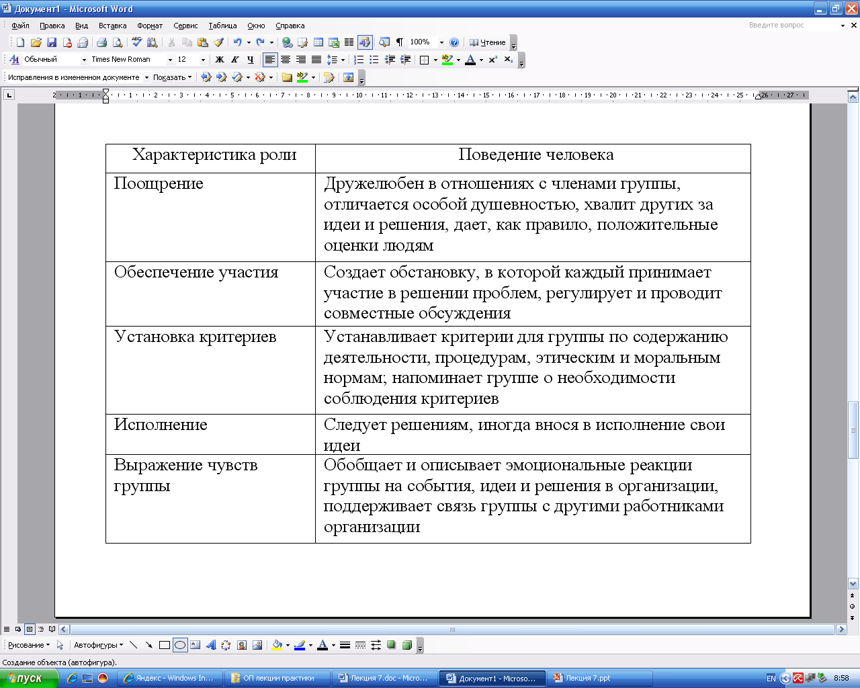Open the 100% zoom dropdown
This screenshot has width=860, height=688.
pyautogui.click(x=441, y=42)
